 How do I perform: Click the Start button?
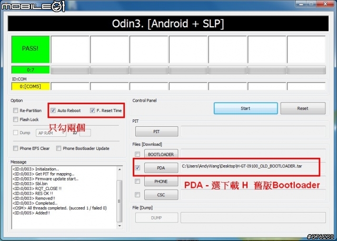point(246,108)
